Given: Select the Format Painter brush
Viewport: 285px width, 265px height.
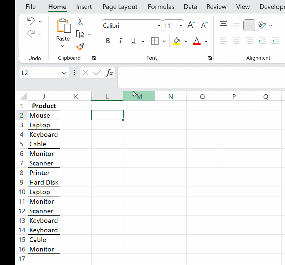Looking at the screenshot, I should [80, 47].
